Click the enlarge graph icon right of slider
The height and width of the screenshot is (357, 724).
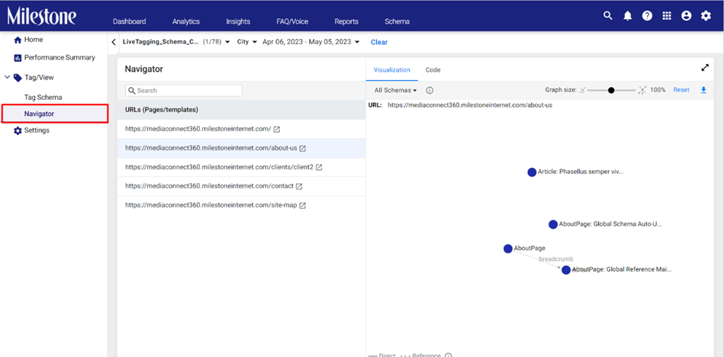[x=642, y=91]
